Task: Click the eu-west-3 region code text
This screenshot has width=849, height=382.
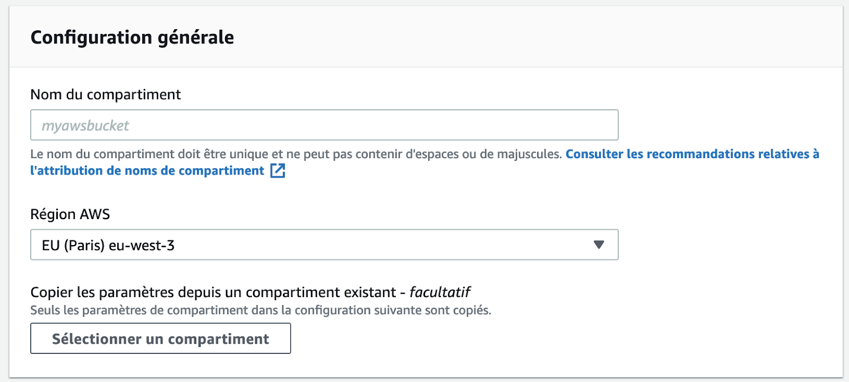Action: (141, 246)
